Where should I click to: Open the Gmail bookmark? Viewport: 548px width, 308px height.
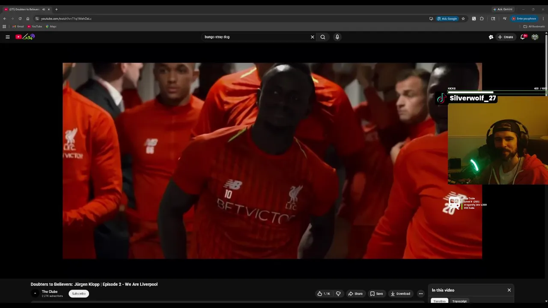point(18,27)
